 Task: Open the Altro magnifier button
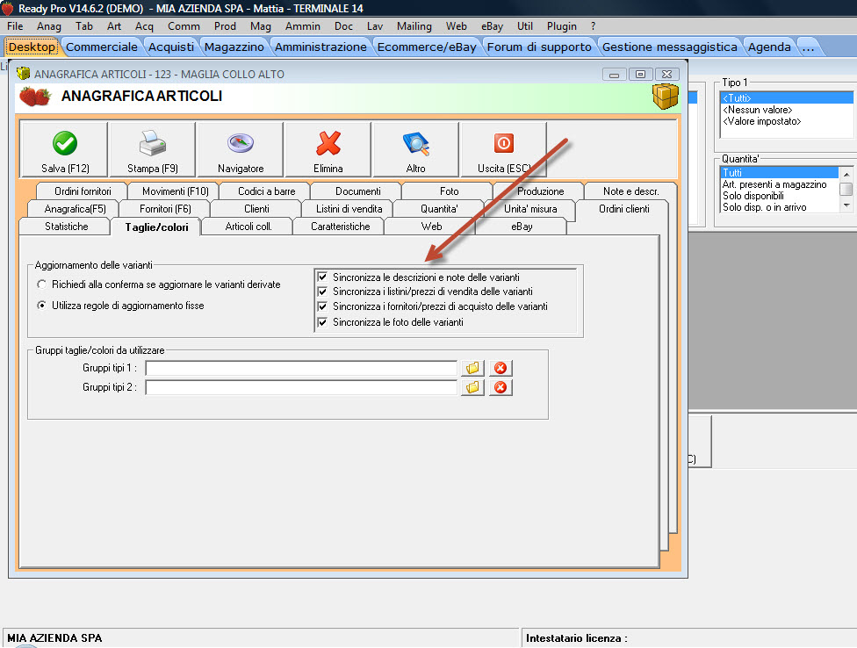[415, 150]
